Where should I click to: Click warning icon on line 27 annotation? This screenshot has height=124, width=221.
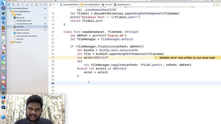click(156, 58)
